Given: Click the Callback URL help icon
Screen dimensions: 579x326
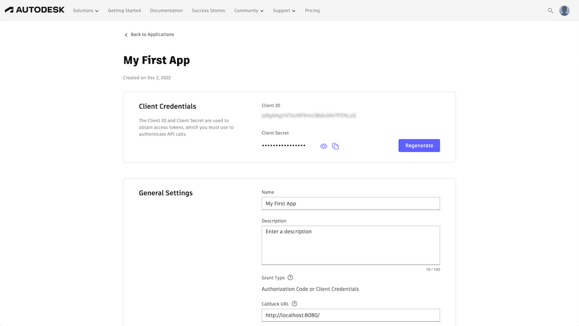Looking at the screenshot, I should (294, 304).
